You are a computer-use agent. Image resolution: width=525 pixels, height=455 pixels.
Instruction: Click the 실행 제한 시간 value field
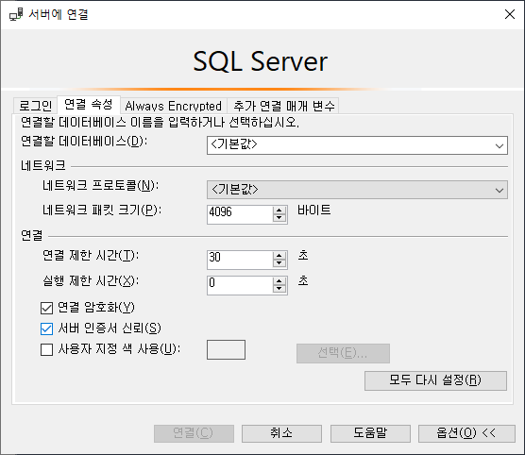coord(240,285)
